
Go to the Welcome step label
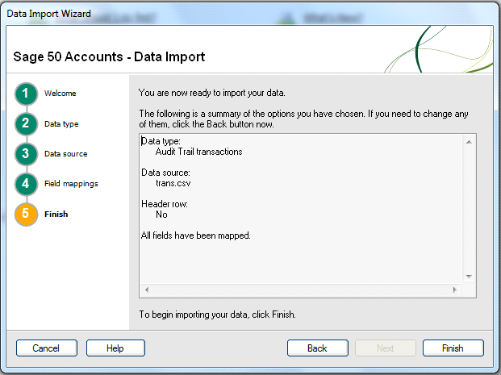(61, 94)
